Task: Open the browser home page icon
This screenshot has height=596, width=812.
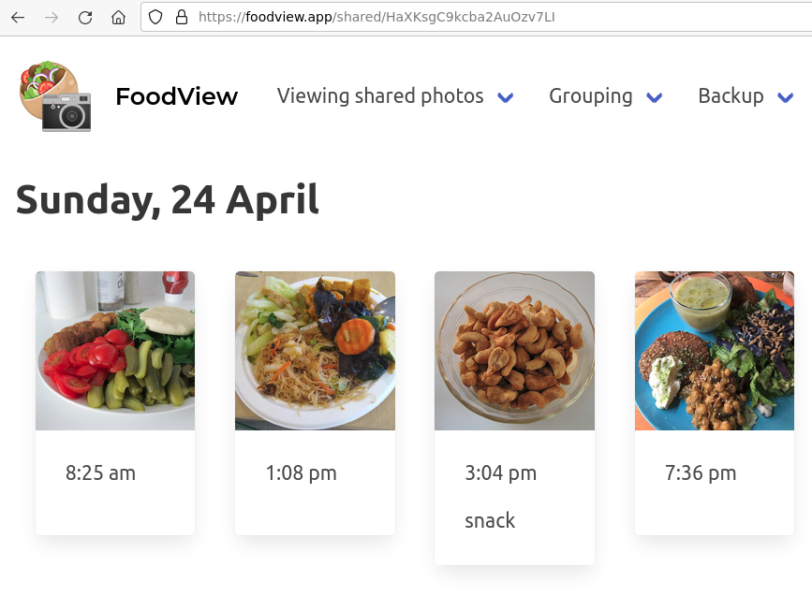Action: click(118, 16)
